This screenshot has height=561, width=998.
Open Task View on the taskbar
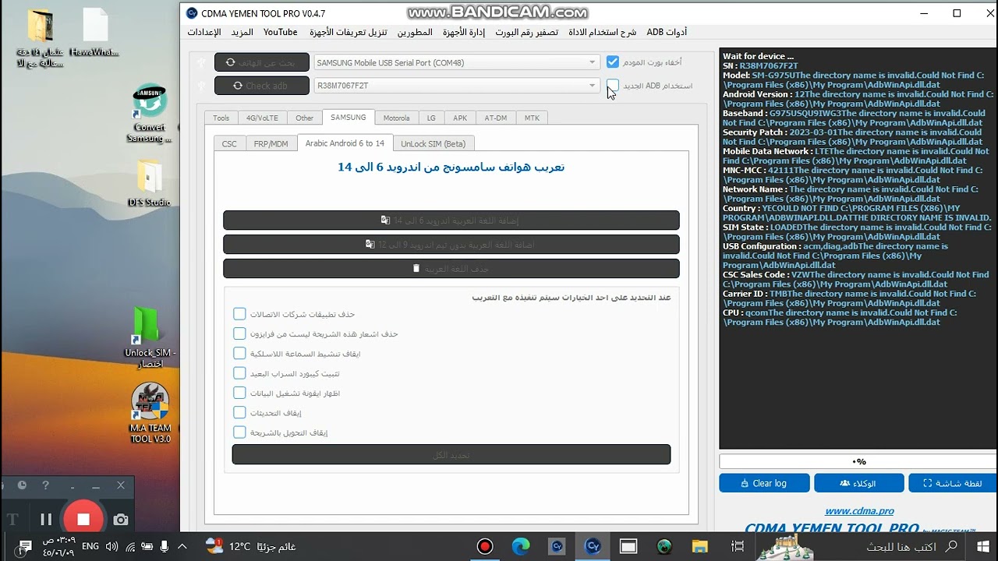[x=738, y=546]
